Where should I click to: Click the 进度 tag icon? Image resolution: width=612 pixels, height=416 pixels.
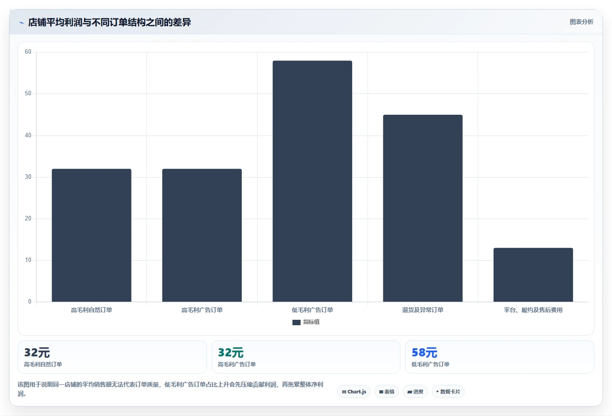point(410,392)
